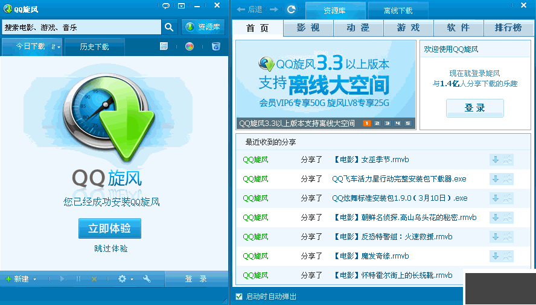Select banner slide number 4
This screenshot has height=305, width=536.
coord(398,124)
